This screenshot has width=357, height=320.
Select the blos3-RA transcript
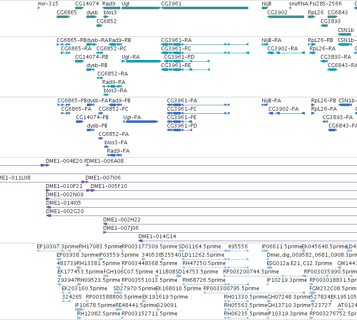coord(106,95)
